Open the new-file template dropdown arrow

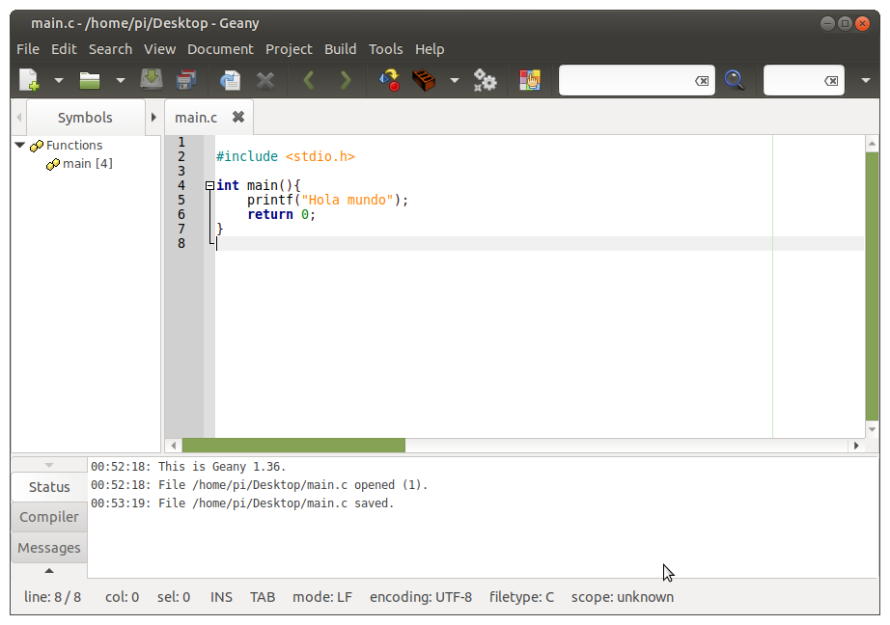pos(59,80)
